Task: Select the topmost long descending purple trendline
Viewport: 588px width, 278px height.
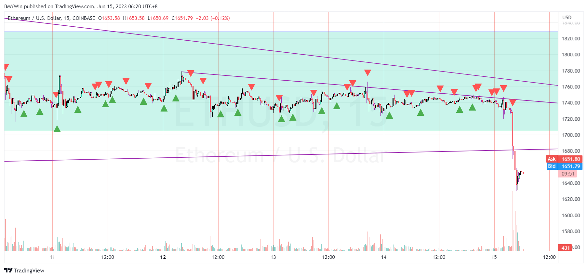Action: tap(281, 52)
